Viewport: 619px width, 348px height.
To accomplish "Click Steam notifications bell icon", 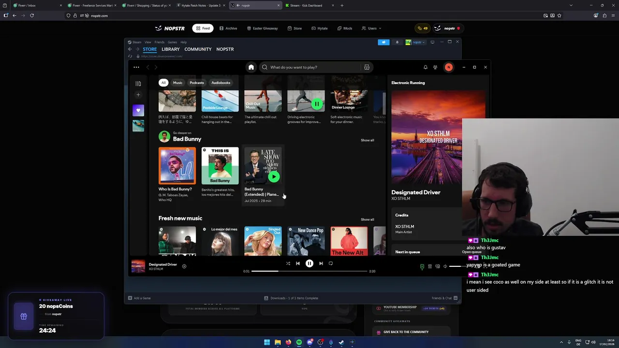I will click(397, 42).
